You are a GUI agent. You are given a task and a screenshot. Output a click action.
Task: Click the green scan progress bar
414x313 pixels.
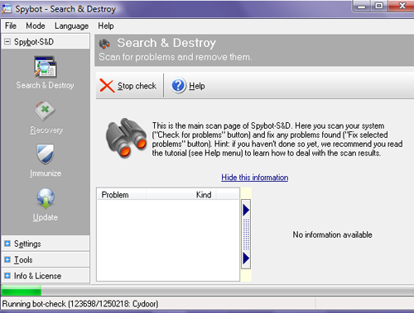22,291
